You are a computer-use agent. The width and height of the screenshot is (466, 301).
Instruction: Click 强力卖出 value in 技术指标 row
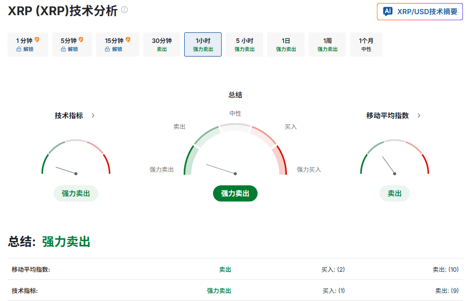219,291
